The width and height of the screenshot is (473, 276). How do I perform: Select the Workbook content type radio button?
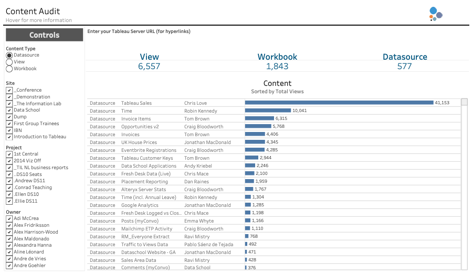(9, 69)
